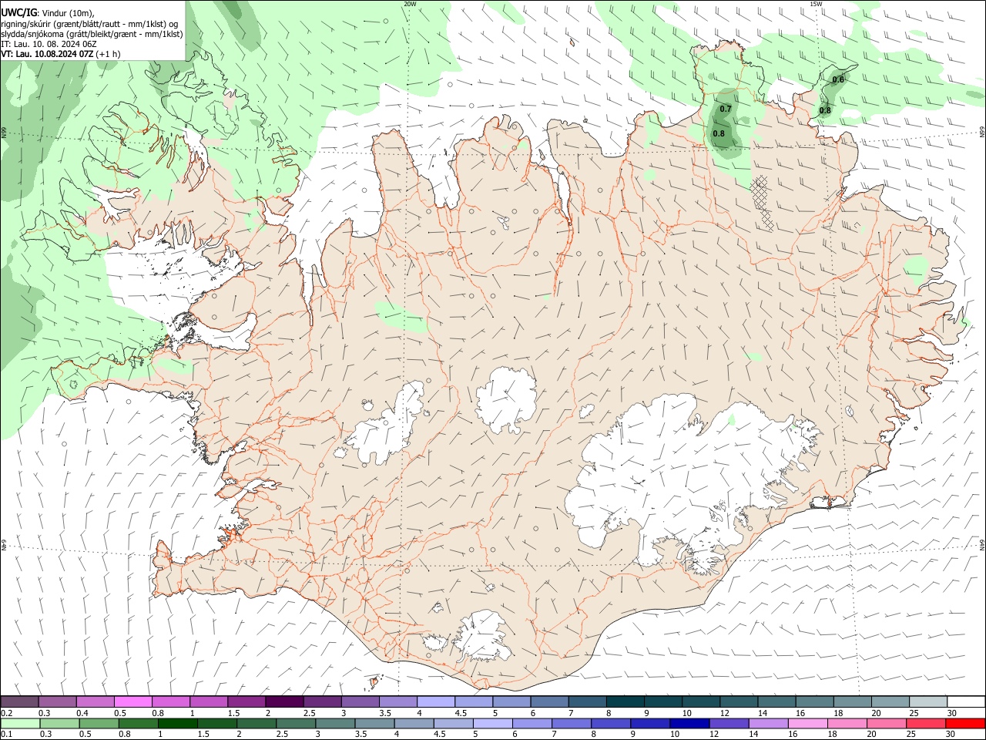986x740 pixels.
Task: Click the "0.6" precipitation value on the map
Action: click(838, 79)
